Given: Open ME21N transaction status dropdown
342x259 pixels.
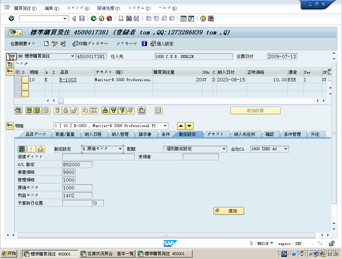Looking at the screenshot, I should 272,243.
